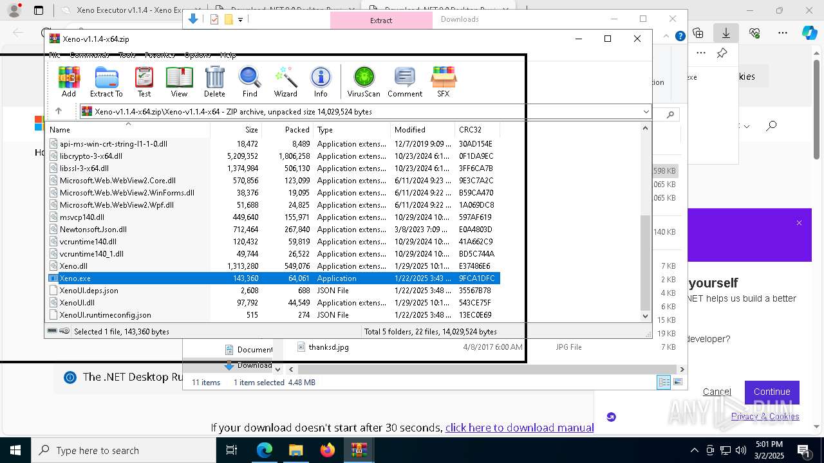Switch to the Extract ribbon tab in Explorer
Viewport: 824px width, 463px height.
[381, 20]
